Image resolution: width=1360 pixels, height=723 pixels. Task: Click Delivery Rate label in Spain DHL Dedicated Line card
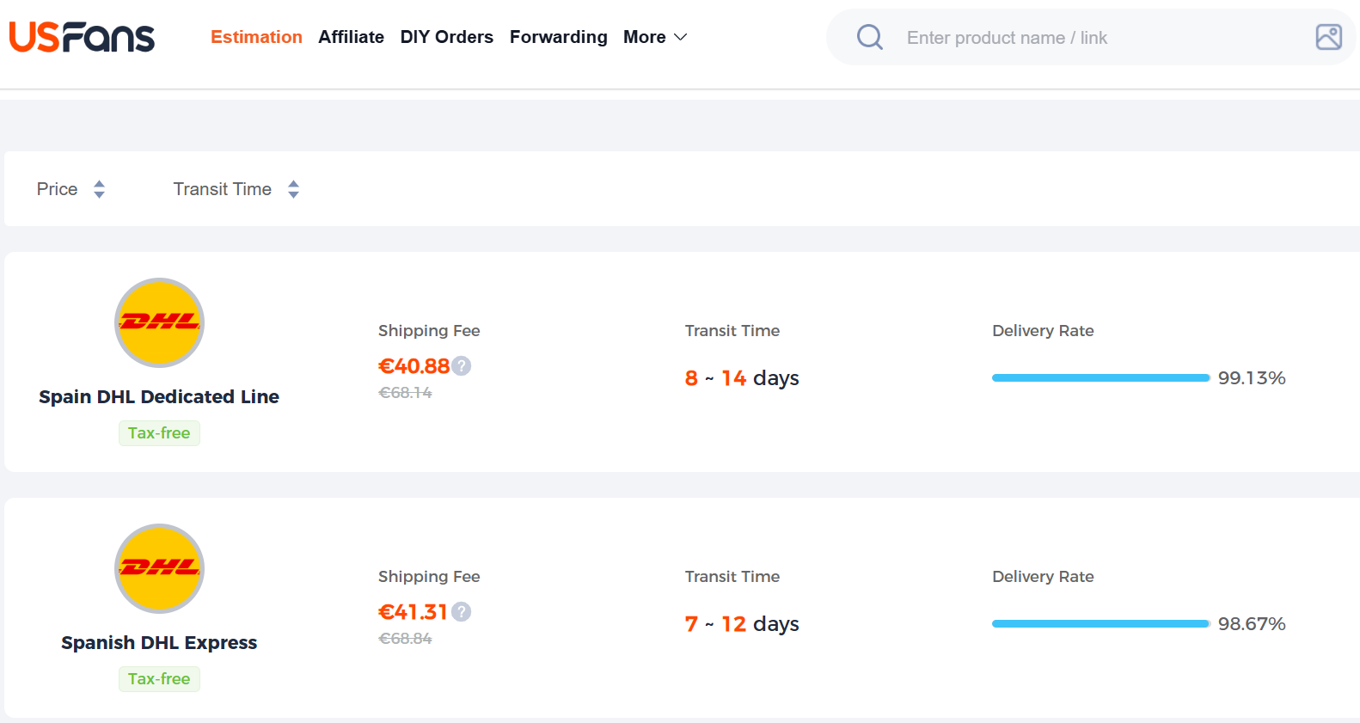pyautogui.click(x=1043, y=331)
